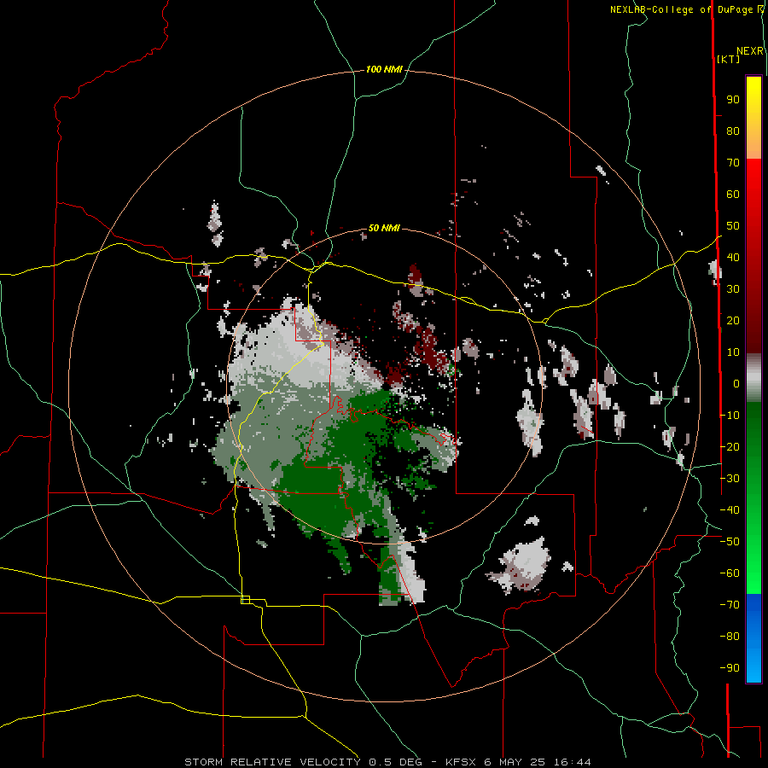Select the positive "10" value on velocity scale

tap(733, 352)
